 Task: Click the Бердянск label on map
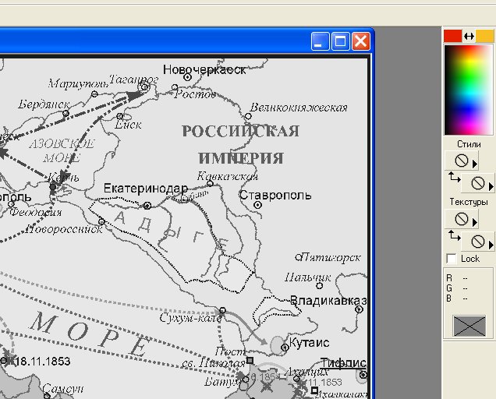(44, 104)
